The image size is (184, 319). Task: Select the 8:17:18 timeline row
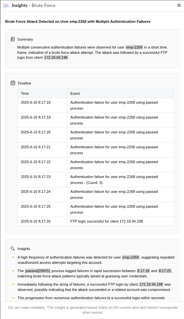[96, 105]
